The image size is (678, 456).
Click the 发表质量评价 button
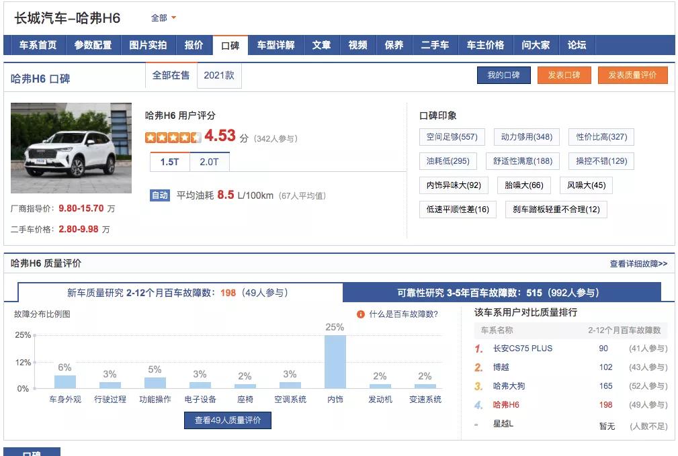point(632,76)
